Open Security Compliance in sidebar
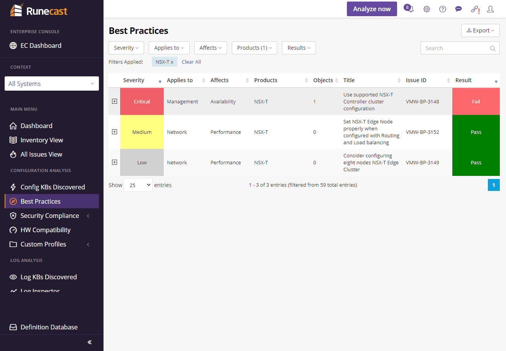The height and width of the screenshot is (351, 506). (x=49, y=216)
